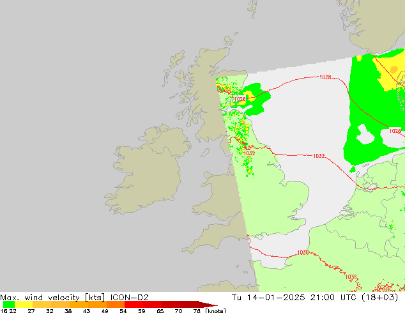Viewport: 405px width, 313px height.
Task: Click the 'ICON-D2' model name label
Action: (x=130, y=297)
